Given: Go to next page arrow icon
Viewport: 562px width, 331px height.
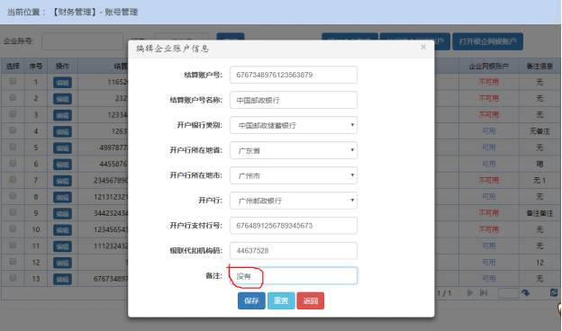Looking at the screenshot, I should 470,292.
